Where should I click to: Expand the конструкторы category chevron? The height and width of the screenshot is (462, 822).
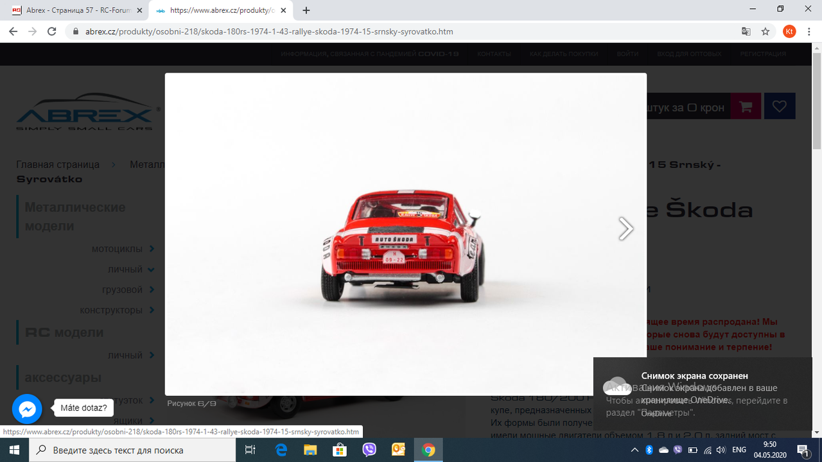152,310
